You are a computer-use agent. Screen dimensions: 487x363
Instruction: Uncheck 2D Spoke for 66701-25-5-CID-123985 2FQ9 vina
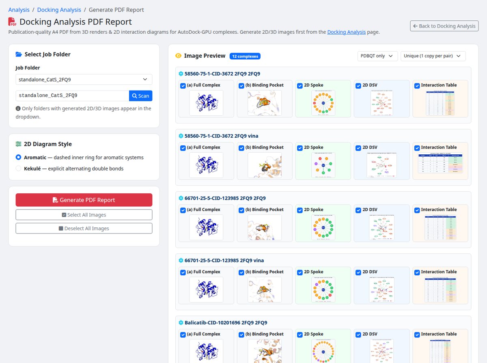(x=300, y=272)
